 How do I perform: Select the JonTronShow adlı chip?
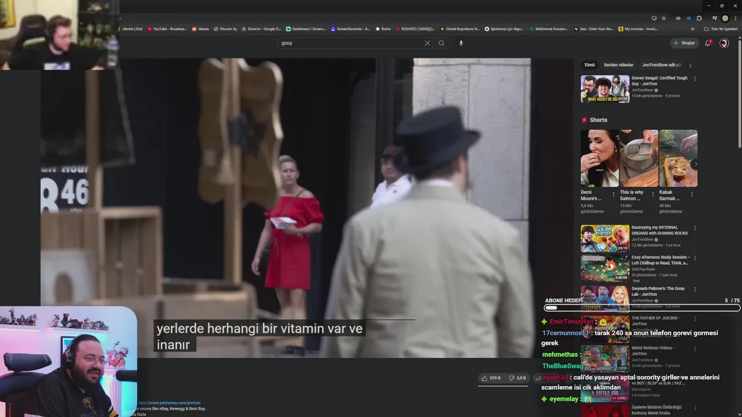coord(661,65)
